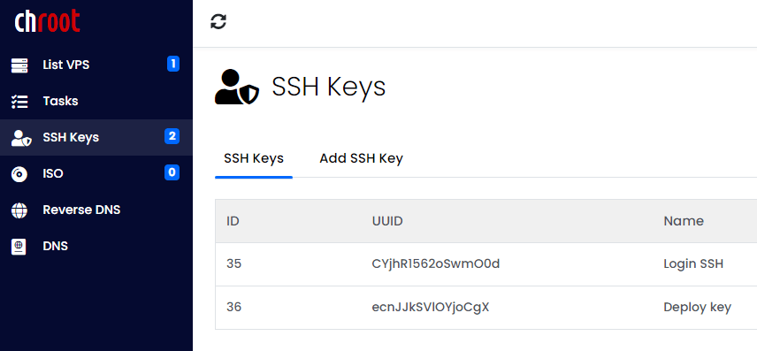Viewport: 757px width, 351px height.
Task: Click the List VPS server icon
Action: (x=19, y=65)
